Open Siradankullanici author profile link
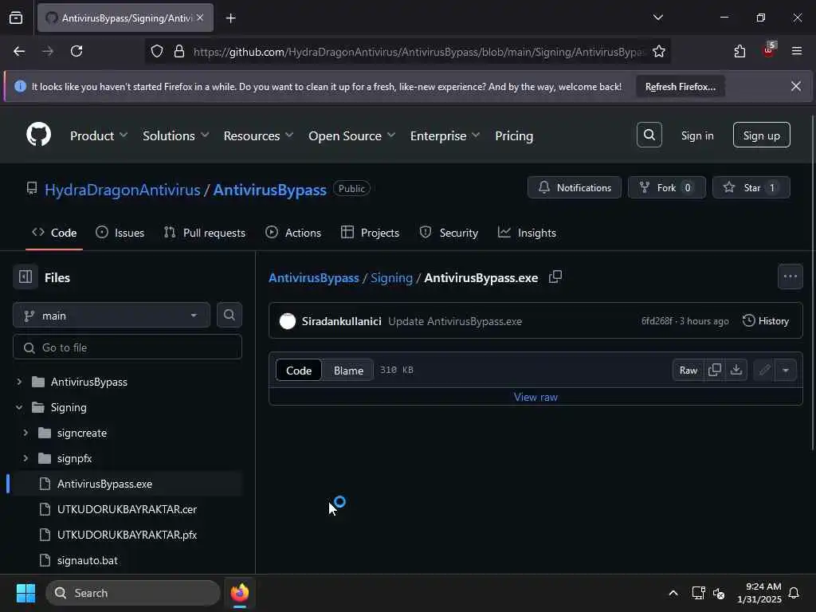Viewport: 816px width, 612px height. tap(341, 321)
